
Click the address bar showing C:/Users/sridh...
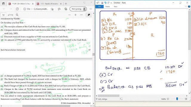coord(41,9)
